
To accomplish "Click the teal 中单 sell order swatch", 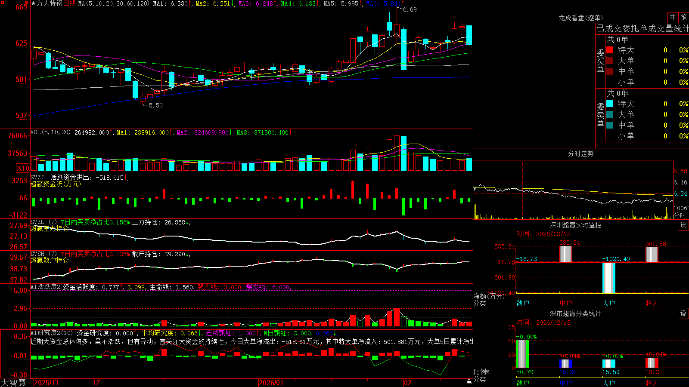I will point(610,125).
